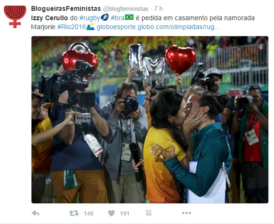Click the @blogfeministas handle

(x=125, y=9)
